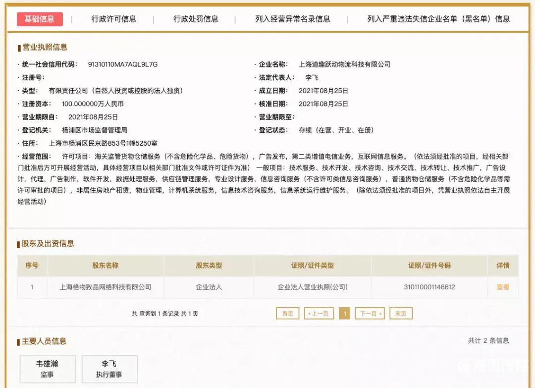Click certificate number 310110001146612

429,287
